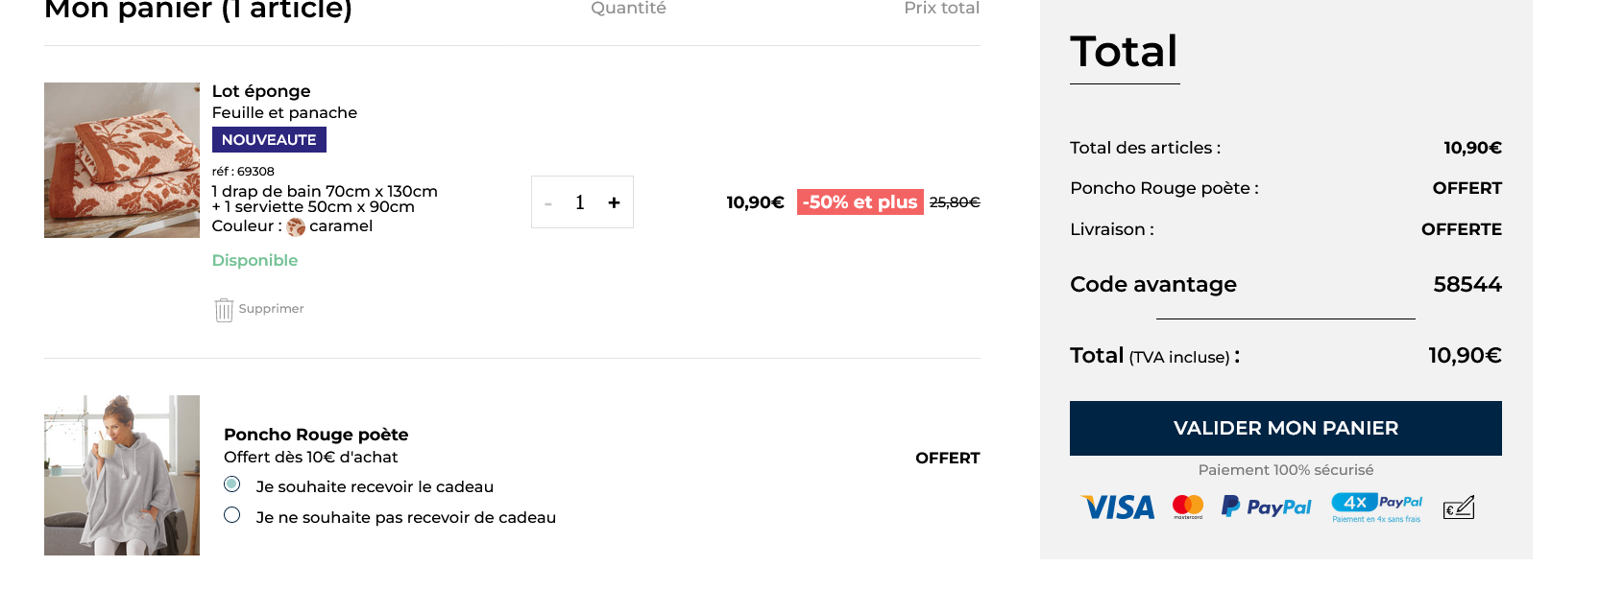Click the Poncho Rouge poète gift image
Image resolution: width=1600 pixels, height=590 pixels.
[x=122, y=475]
